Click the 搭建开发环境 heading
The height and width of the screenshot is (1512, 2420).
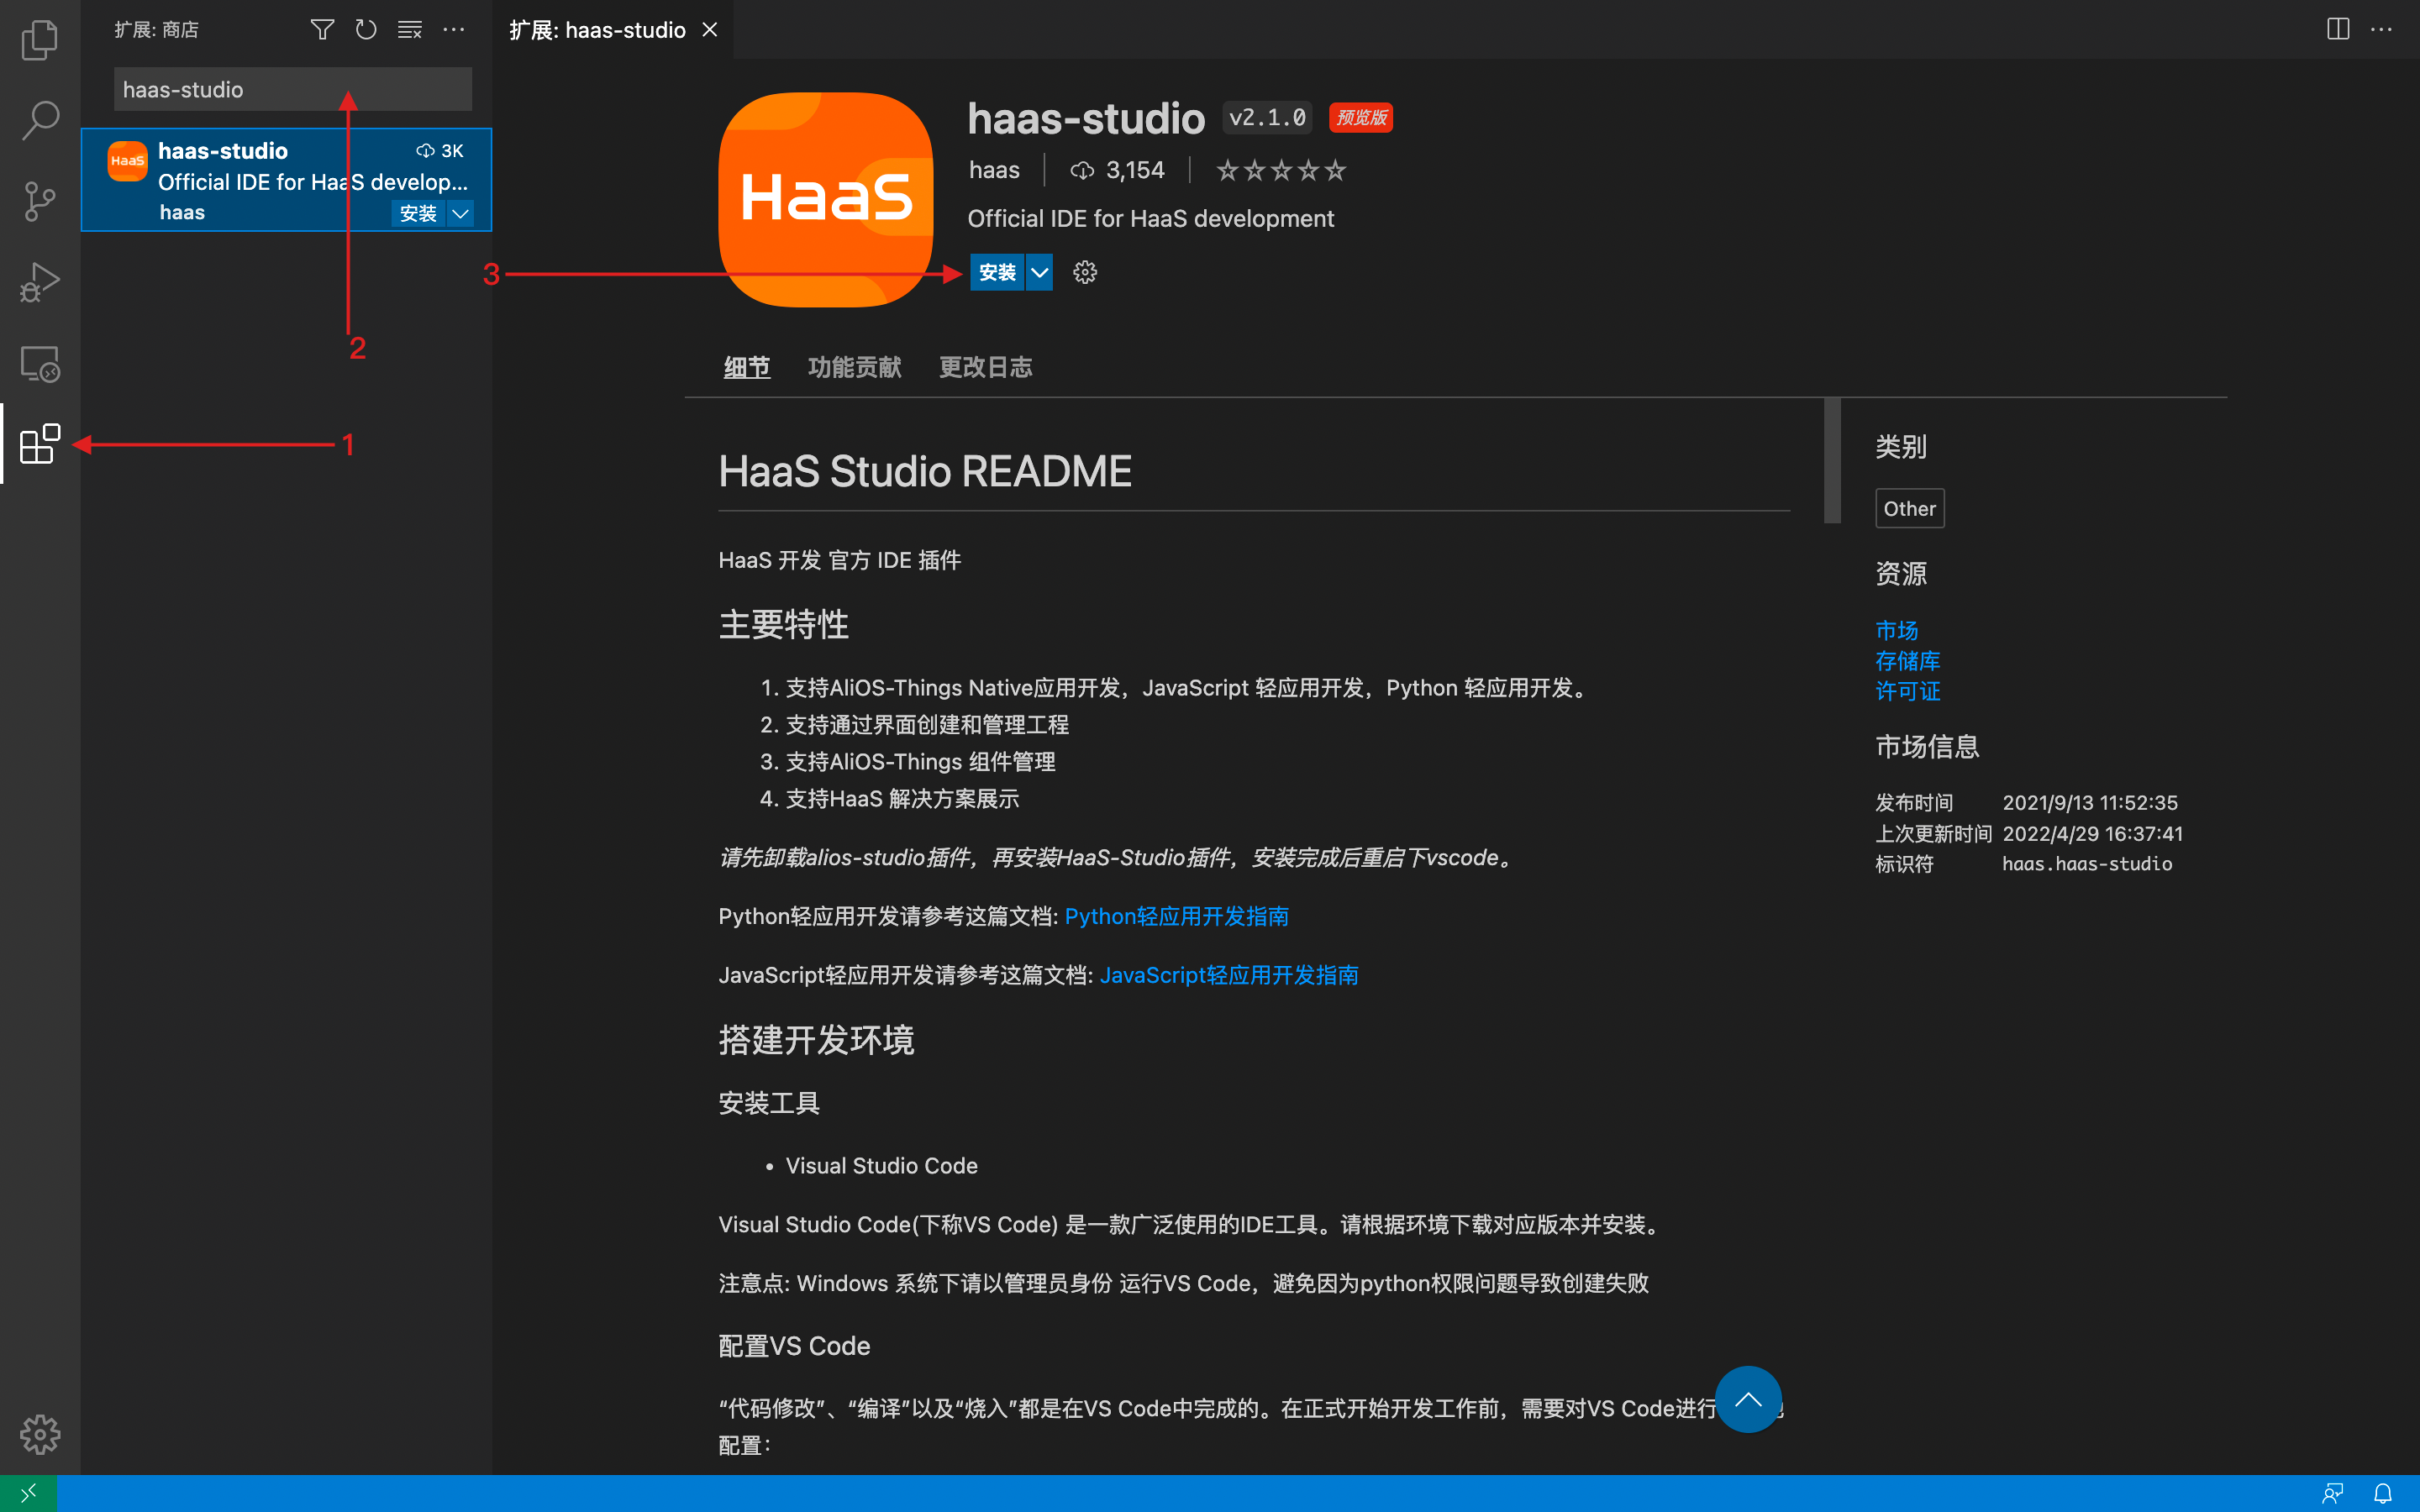[816, 1040]
